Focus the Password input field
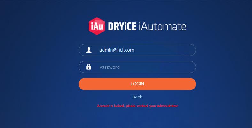Screen dimensions: 252x128 click(x=137, y=67)
